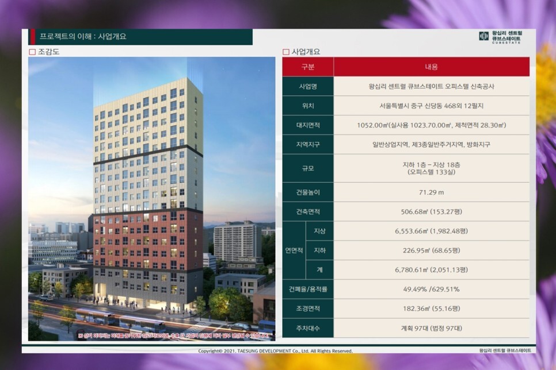The height and width of the screenshot is (370, 556).
Task: Select the '건물높이' row label
Action: pyautogui.click(x=308, y=192)
